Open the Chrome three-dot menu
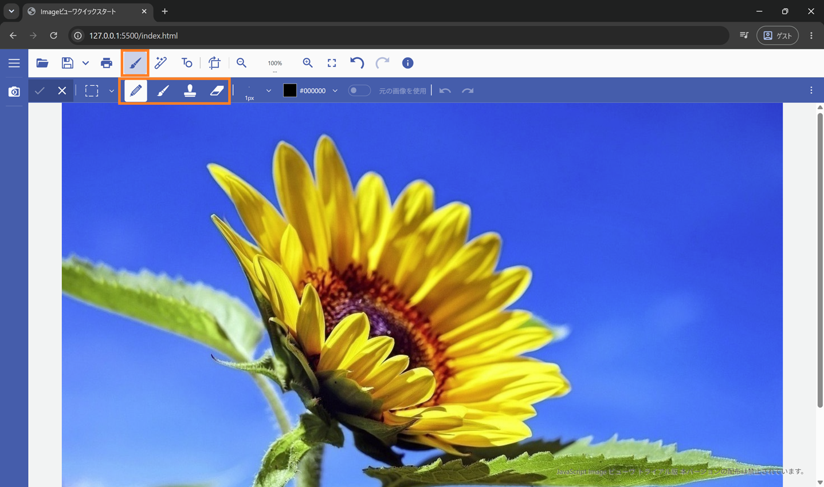Viewport: 824px width, 487px height. click(x=811, y=35)
